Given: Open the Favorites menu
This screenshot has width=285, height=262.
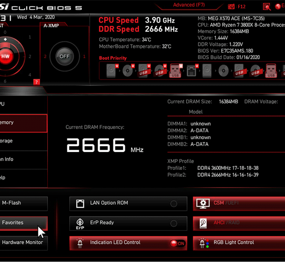Looking at the screenshot, I should tap(24, 223).
